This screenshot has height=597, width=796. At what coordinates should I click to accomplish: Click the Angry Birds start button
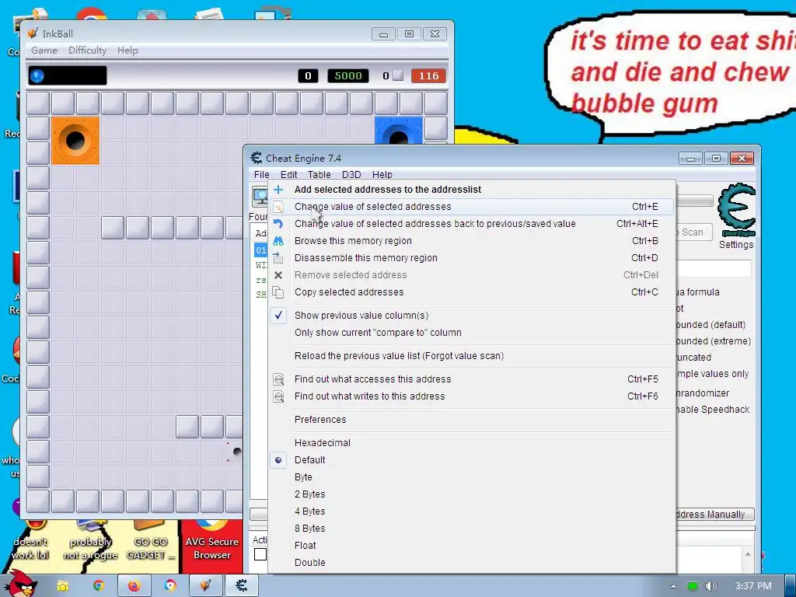21,583
